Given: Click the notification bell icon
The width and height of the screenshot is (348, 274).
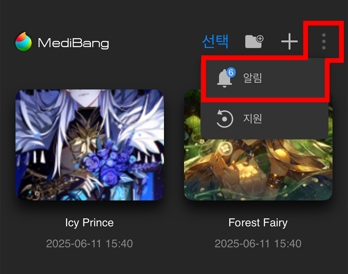Looking at the screenshot, I should tap(224, 78).
